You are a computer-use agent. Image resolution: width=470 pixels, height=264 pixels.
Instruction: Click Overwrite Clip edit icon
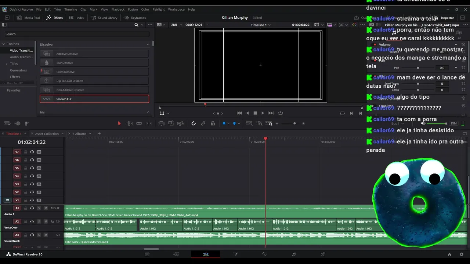pos(171,124)
